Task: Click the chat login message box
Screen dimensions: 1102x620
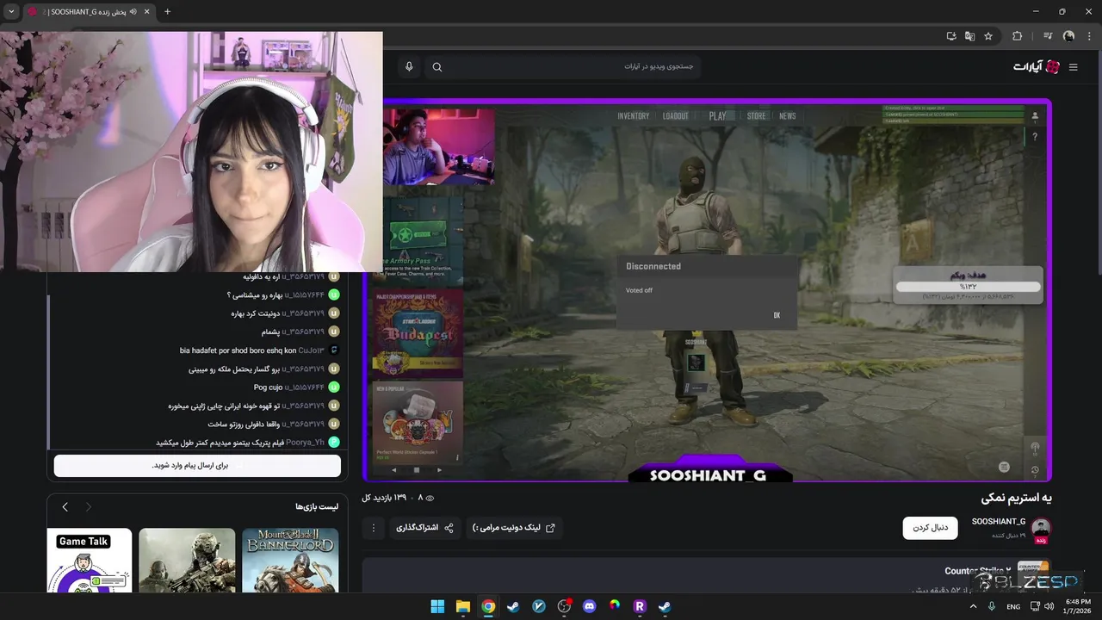Action: [197, 466]
